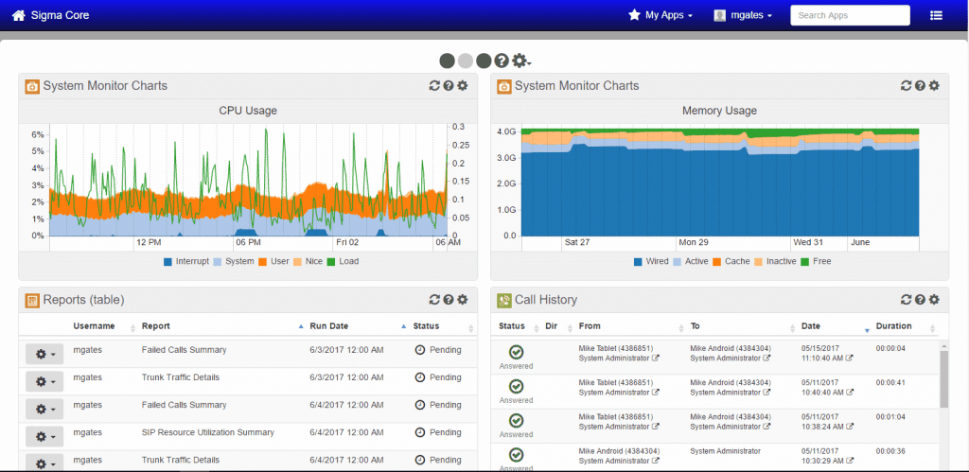Refresh the Reports (table) panel
Viewport: 969px width, 472px height.
(434, 300)
